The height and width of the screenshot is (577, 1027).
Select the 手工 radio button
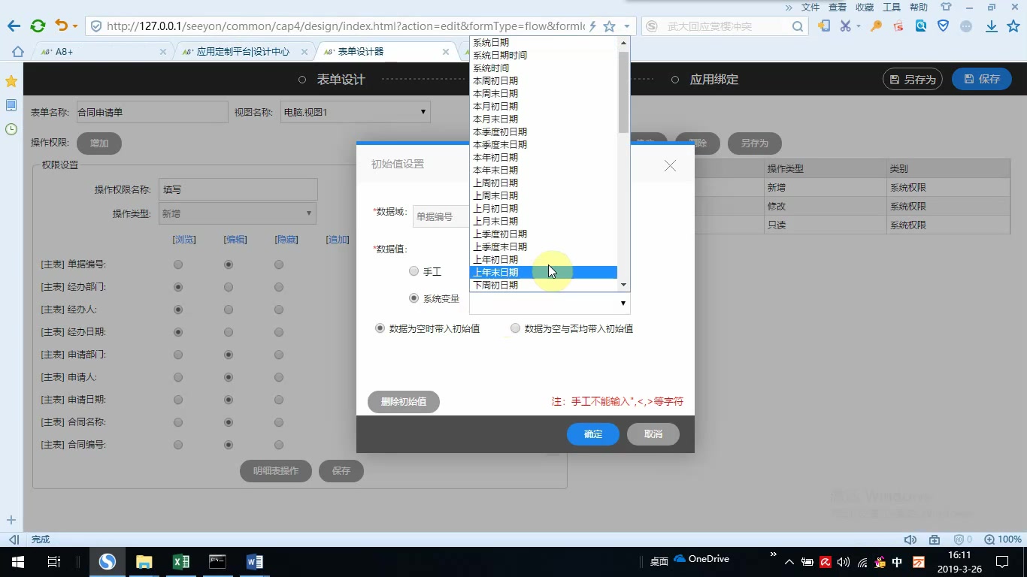[x=414, y=271]
